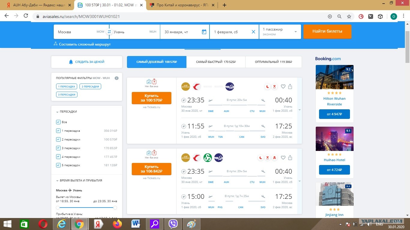Image resolution: width=410 pixels, height=230 pixels.
Task: Click the Найти билеты search button
Action: click(x=327, y=31)
